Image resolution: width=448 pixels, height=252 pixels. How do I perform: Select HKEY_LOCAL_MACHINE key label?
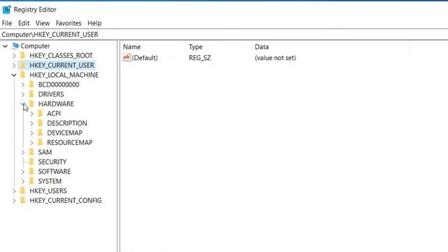click(64, 75)
